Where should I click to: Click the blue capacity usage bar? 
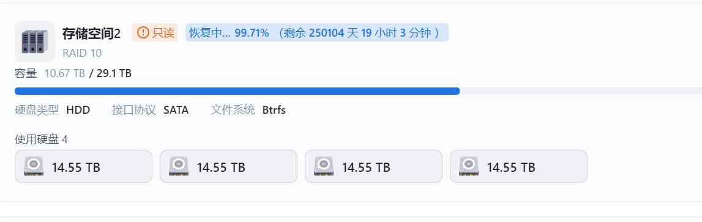[x=237, y=91]
